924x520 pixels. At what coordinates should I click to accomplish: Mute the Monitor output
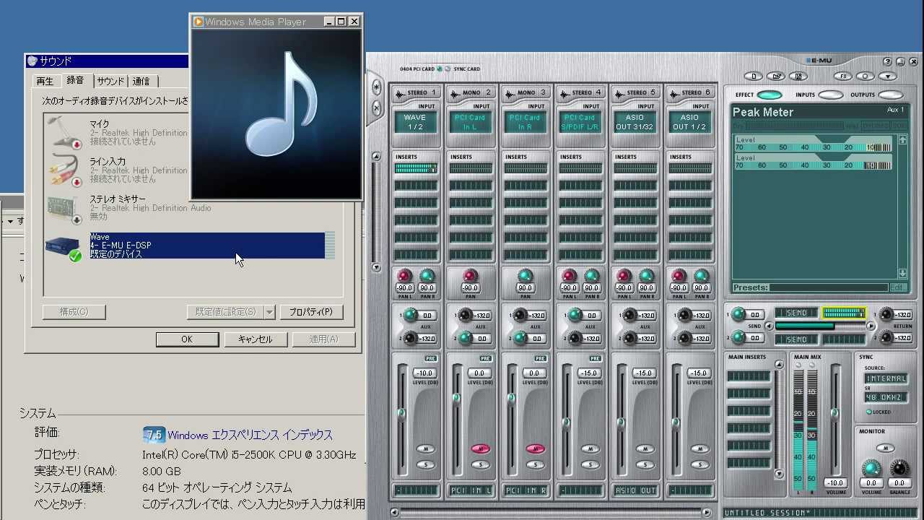884,448
